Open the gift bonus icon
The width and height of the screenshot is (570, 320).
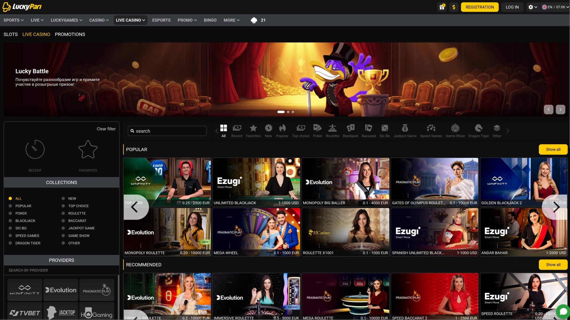point(442,7)
